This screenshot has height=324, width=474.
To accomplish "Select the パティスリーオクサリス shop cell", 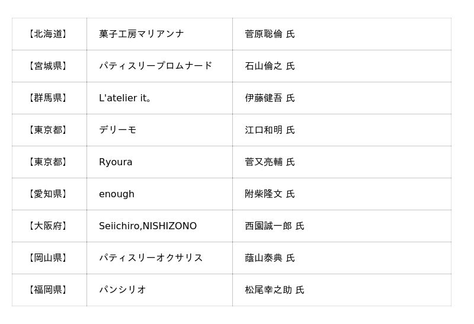I will coord(150,258).
